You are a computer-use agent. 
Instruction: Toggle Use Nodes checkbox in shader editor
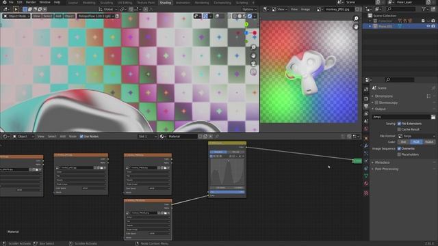point(81,137)
